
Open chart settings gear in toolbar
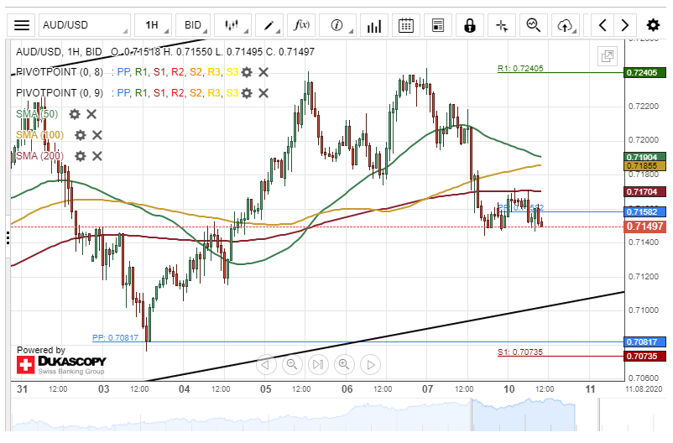click(x=652, y=25)
